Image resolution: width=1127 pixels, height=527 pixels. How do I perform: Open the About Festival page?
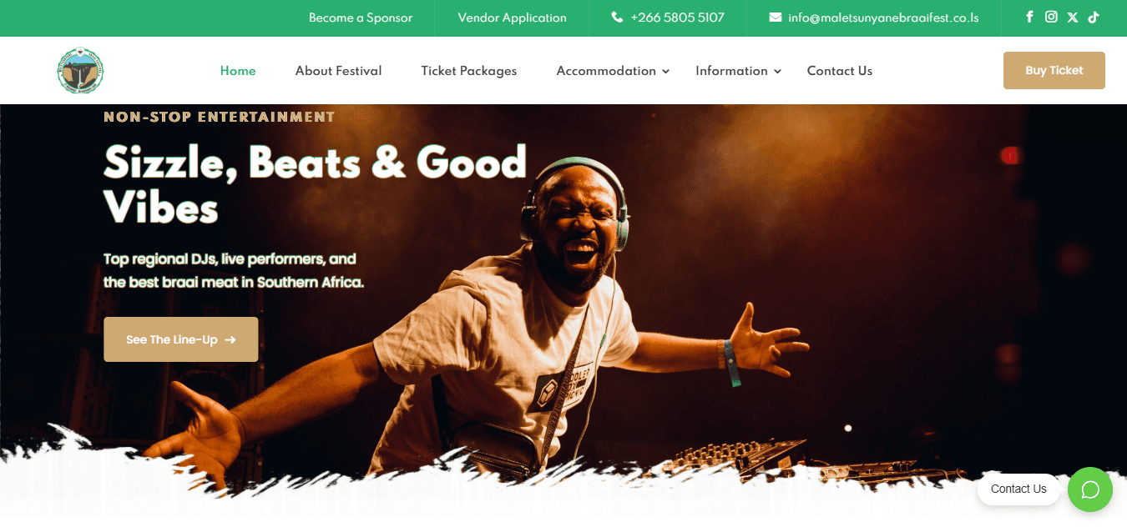(x=338, y=71)
